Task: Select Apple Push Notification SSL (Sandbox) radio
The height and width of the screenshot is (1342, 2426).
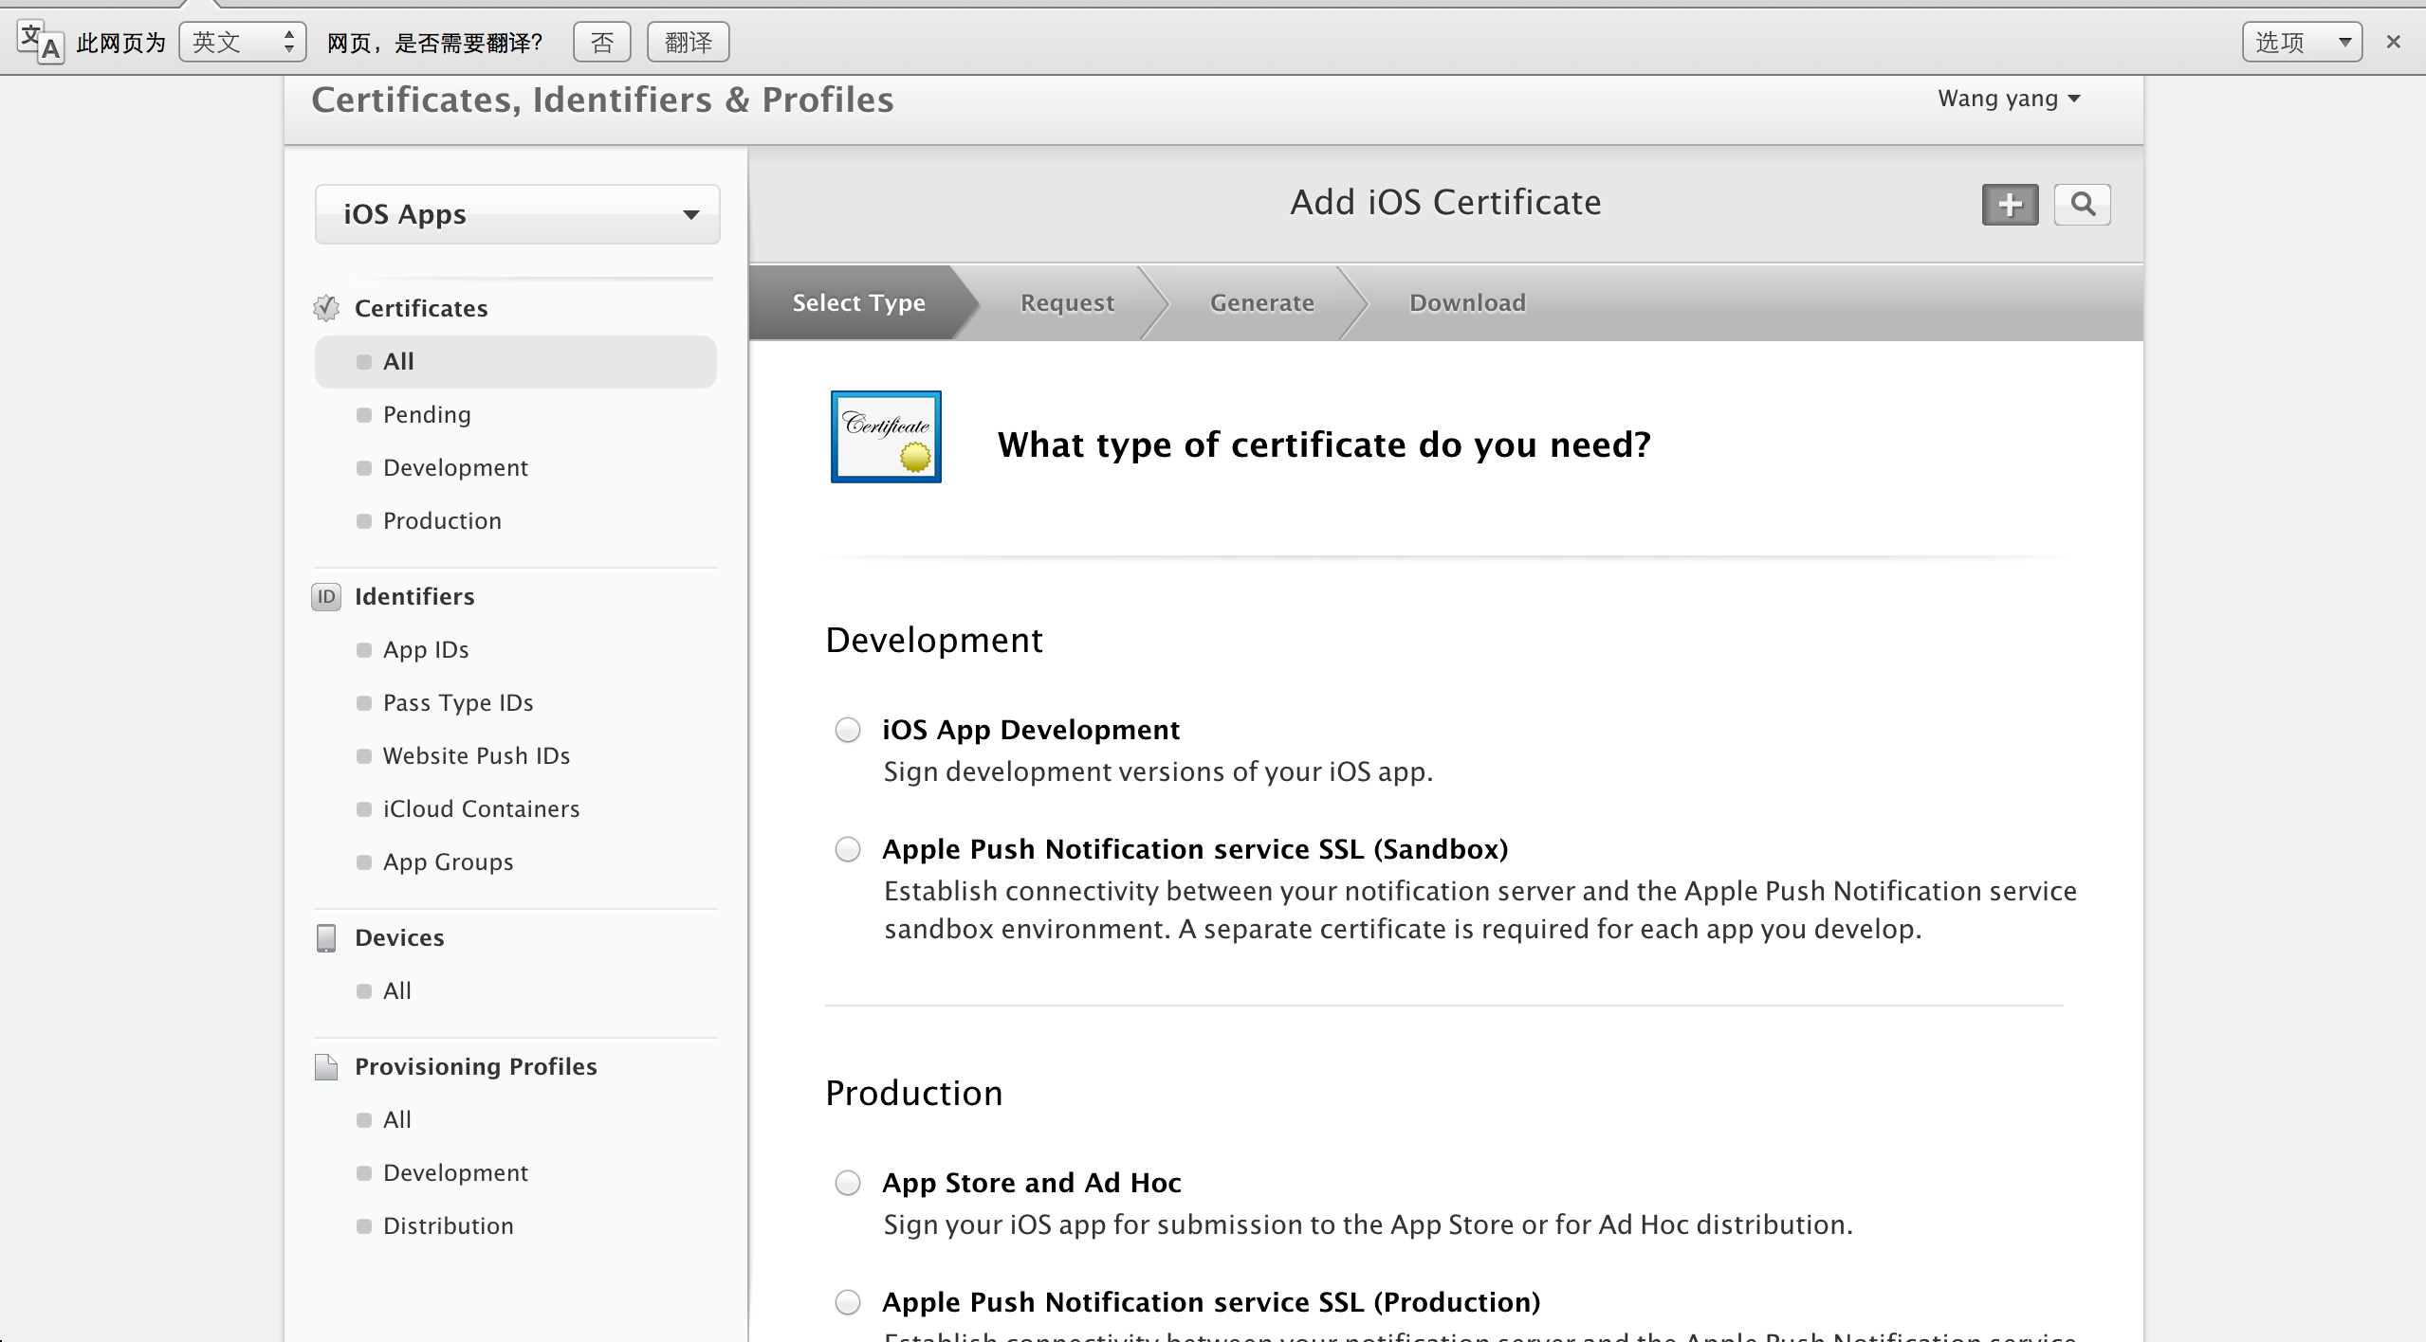Action: [848, 849]
